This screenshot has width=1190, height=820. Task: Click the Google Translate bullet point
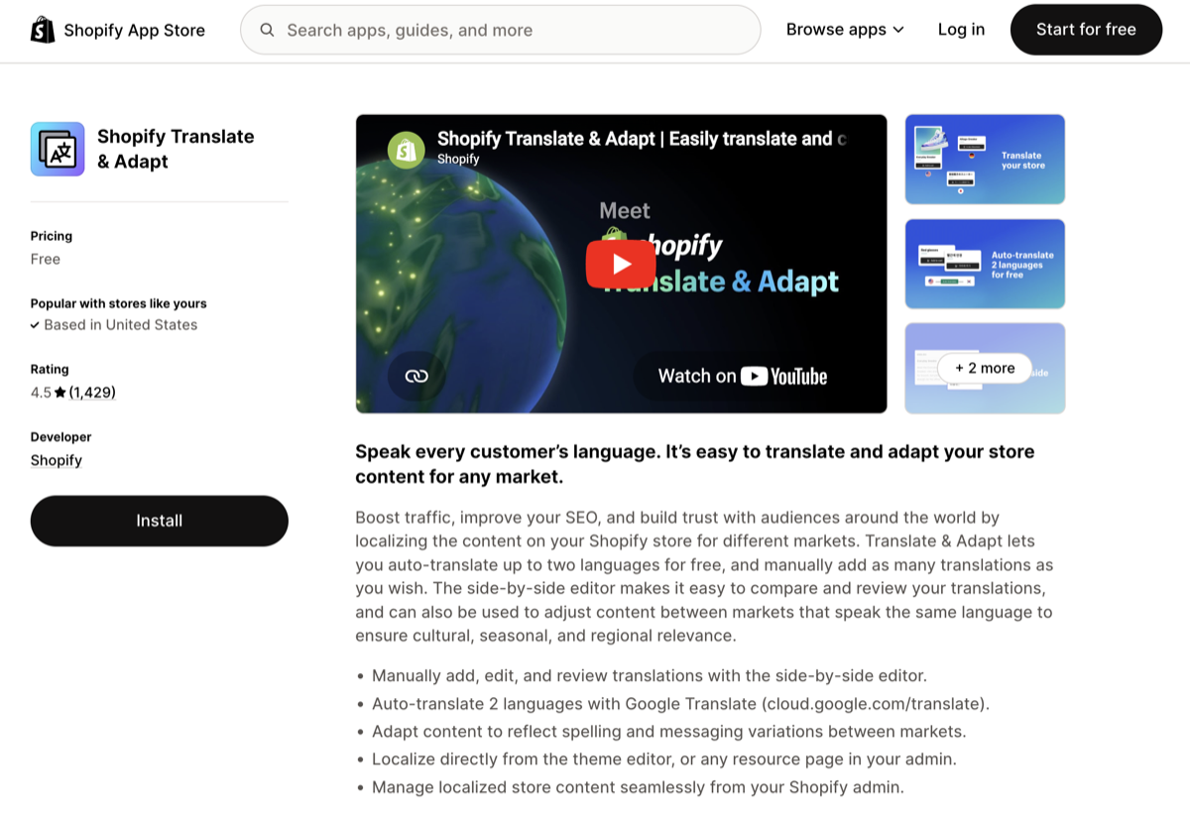(680, 704)
